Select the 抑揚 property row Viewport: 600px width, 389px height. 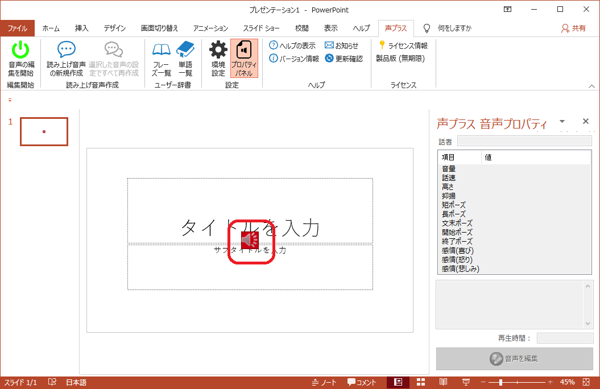pyautogui.click(x=515, y=196)
